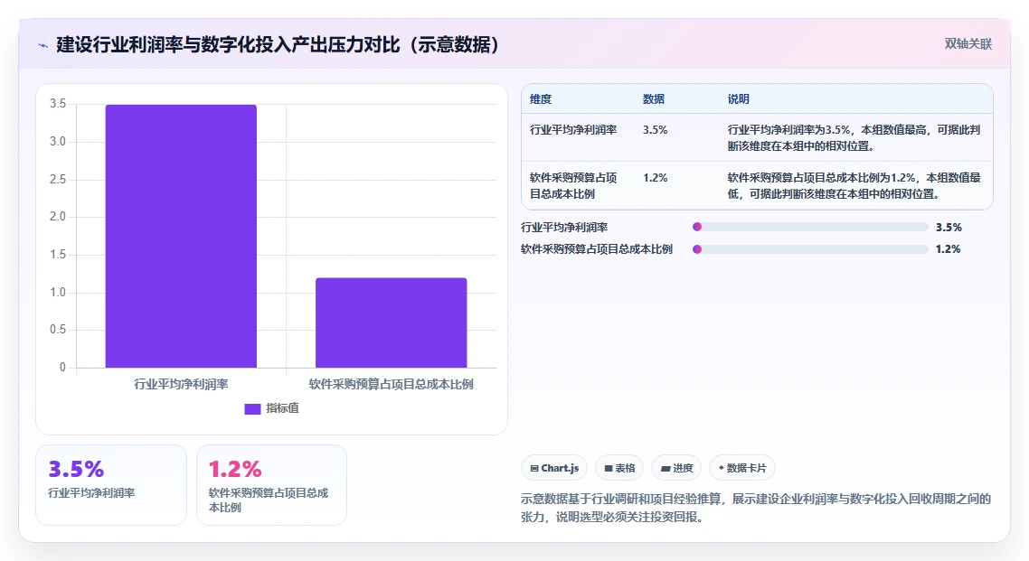
Task: Click the description starting 软件采购预算占项目总成本比例为1.2%
Action: [854, 185]
